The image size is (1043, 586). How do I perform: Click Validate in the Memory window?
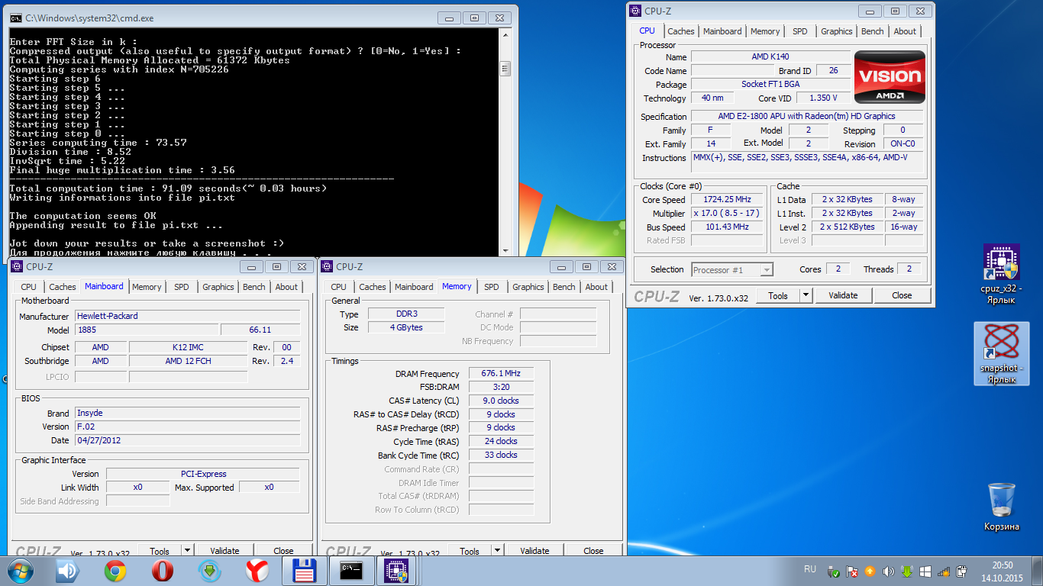pyautogui.click(x=534, y=550)
